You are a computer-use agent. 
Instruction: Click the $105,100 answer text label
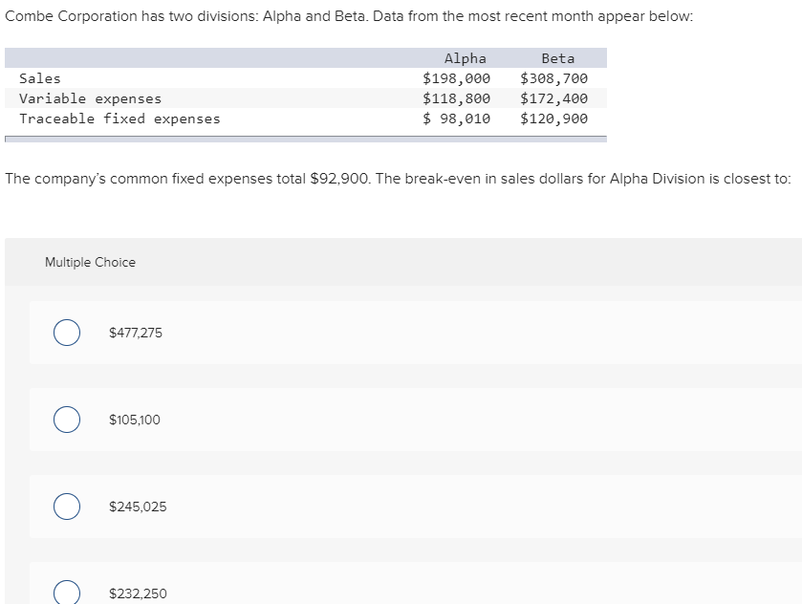click(x=133, y=420)
